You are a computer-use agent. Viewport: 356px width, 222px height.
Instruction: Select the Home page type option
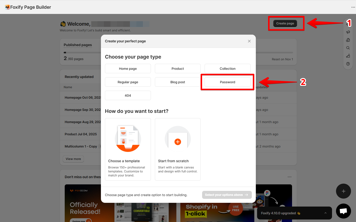(128, 69)
